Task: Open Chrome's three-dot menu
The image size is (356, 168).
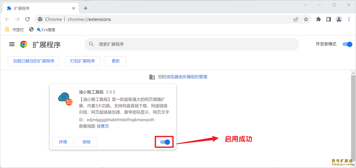Action: tap(349, 19)
